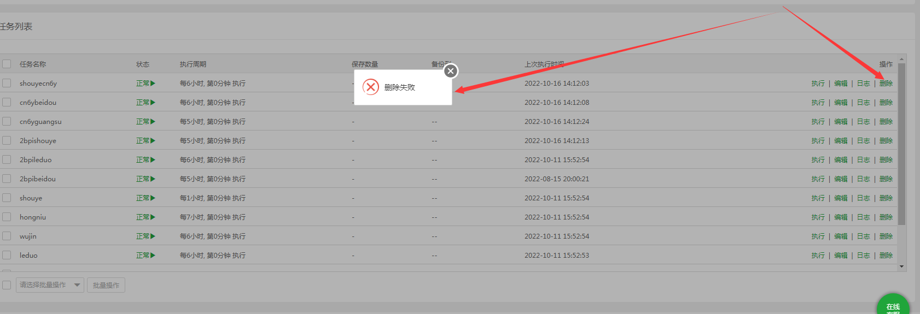Check the bottom batch-select checkbox

tap(7, 285)
